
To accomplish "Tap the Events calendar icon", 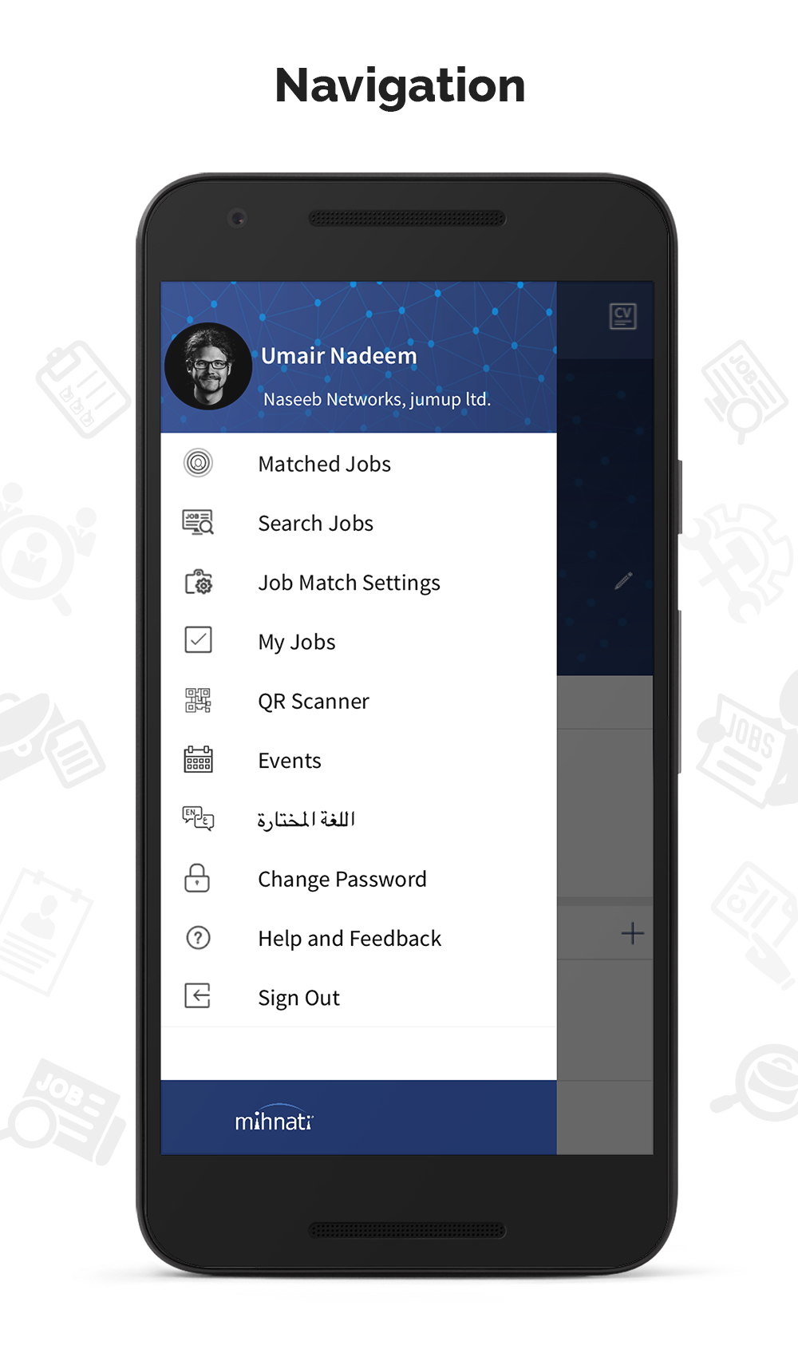I will coord(198,759).
